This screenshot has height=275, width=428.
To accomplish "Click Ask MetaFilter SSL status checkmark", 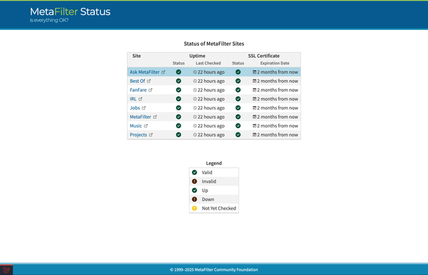I will [238, 72].
